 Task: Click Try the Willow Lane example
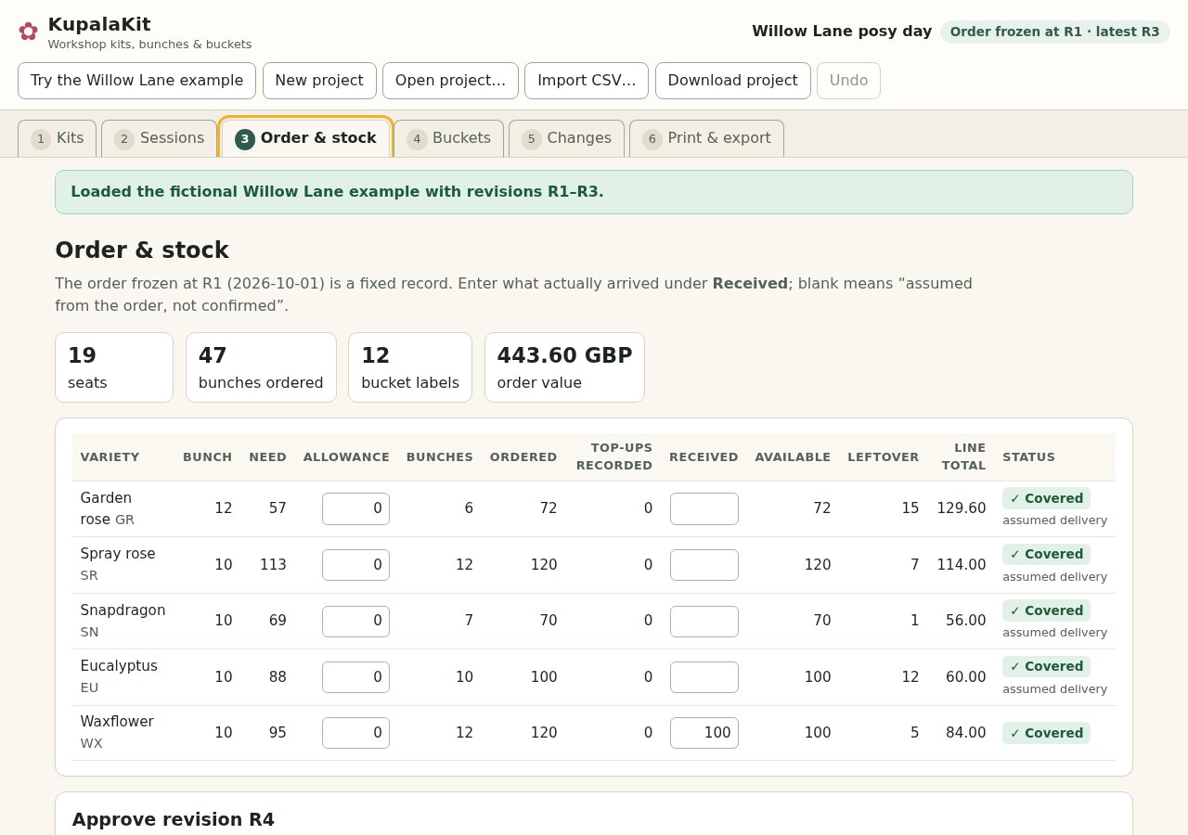click(136, 81)
